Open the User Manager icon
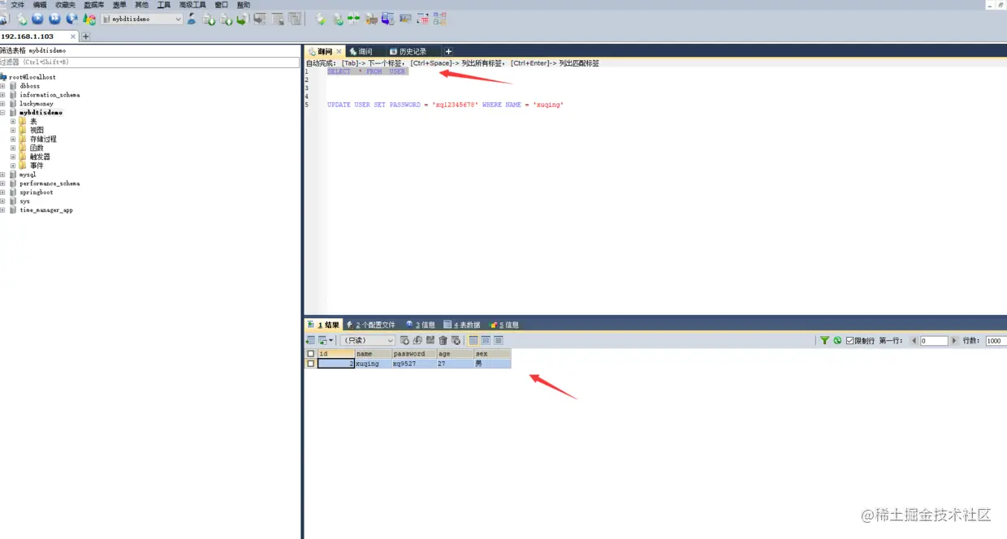Screen dimensions: 1007x539 point(192,19)
